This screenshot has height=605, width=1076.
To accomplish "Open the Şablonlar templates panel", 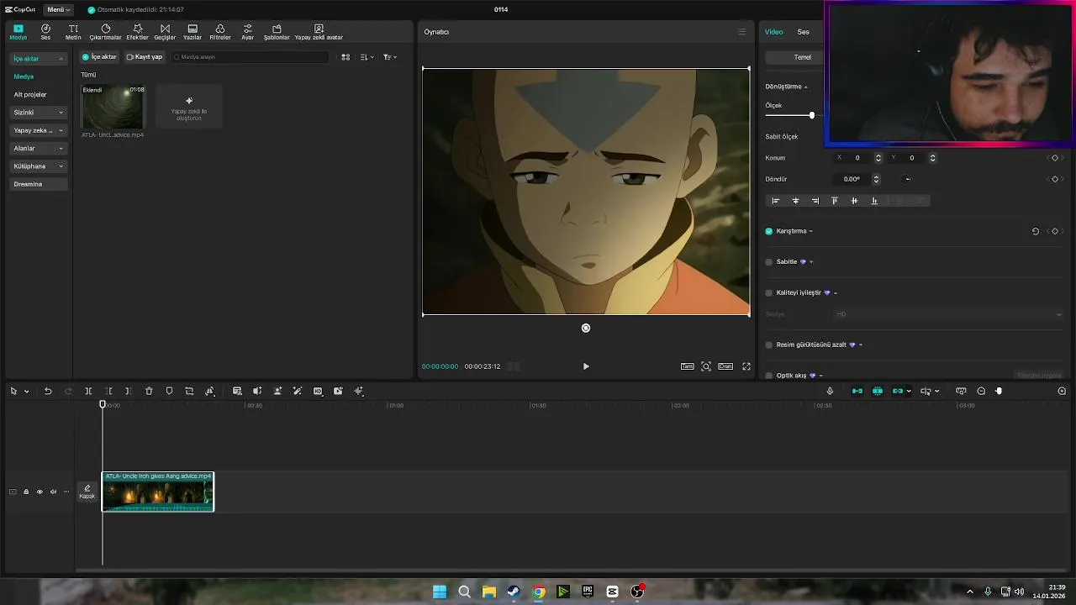I will 277,32.
